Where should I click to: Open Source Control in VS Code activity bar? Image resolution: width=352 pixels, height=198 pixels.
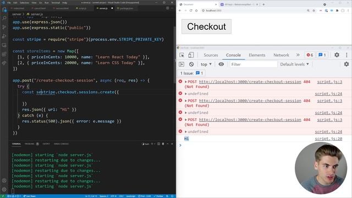pyautogui.click(x=4, y=27)
